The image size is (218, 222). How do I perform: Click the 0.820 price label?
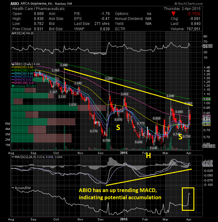[157, 118]
